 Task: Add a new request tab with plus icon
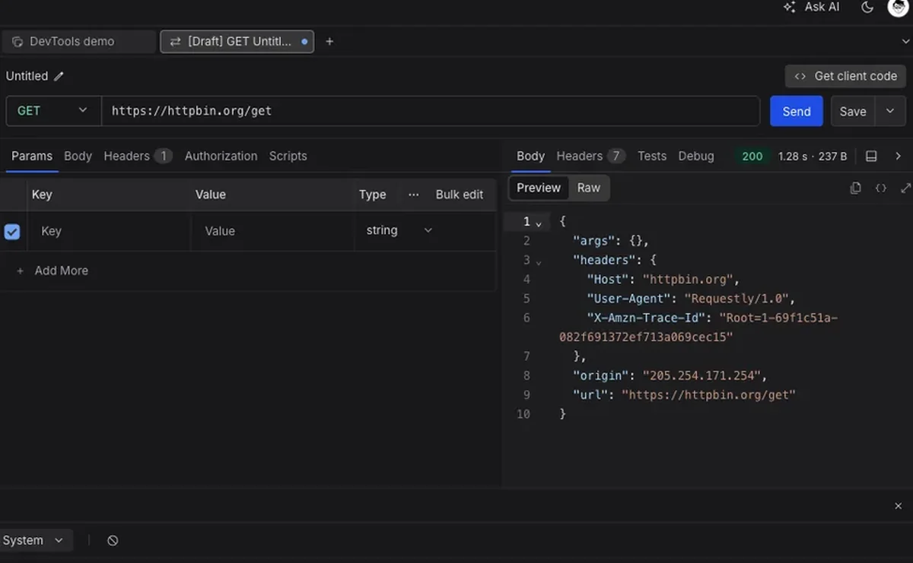[329, 41]
